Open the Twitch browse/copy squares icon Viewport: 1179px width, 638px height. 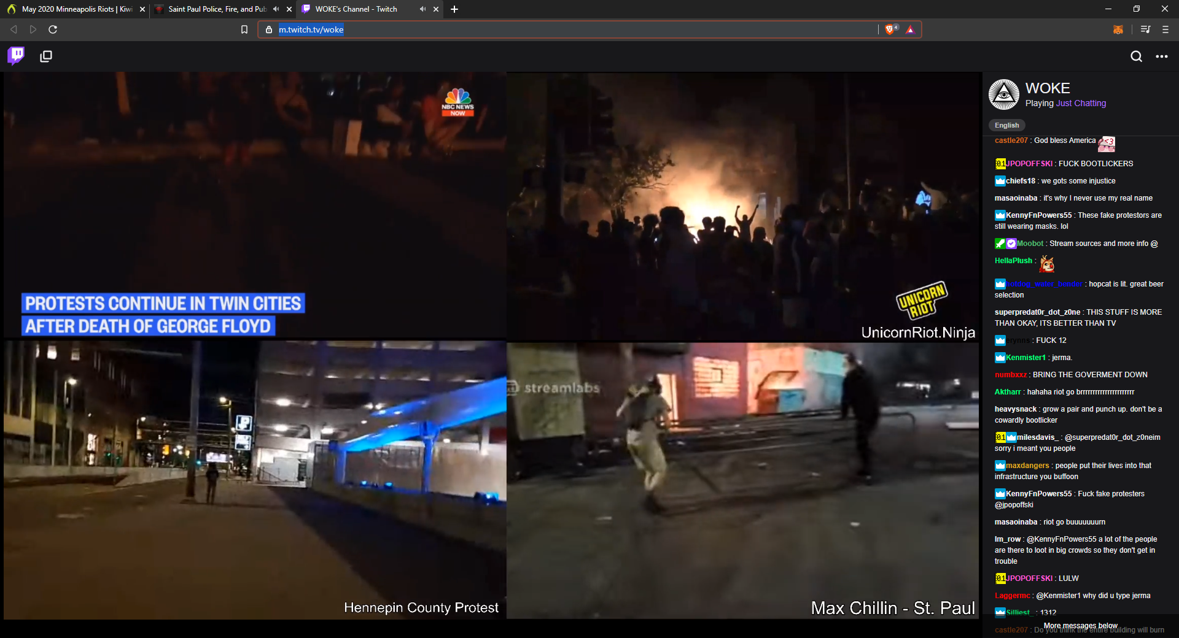tap(46, 56)
